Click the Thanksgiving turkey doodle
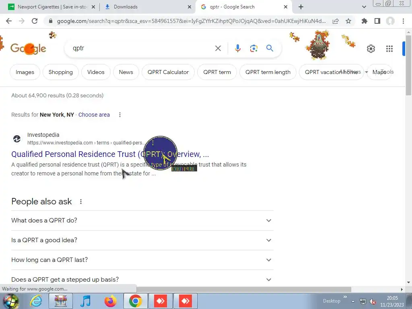412x309 pixels. [318, 45]
